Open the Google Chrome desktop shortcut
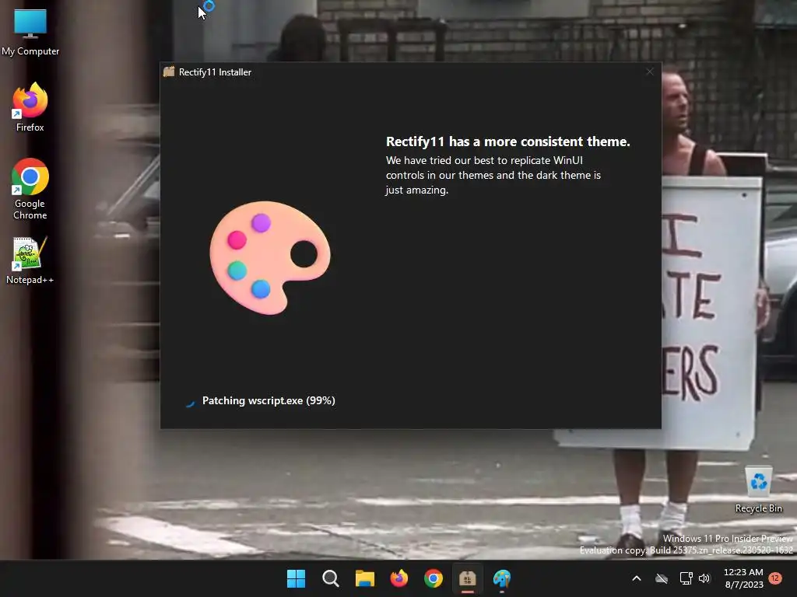The image size is (797, 597). (30, 189)
